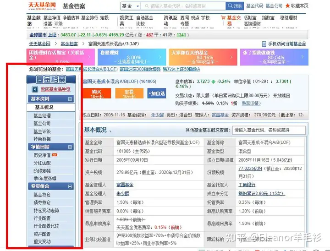The height and width of the screenshot is (251, 330).
Task: Open the 77.0225亿份 share scale link
Action: coord(250,169)
